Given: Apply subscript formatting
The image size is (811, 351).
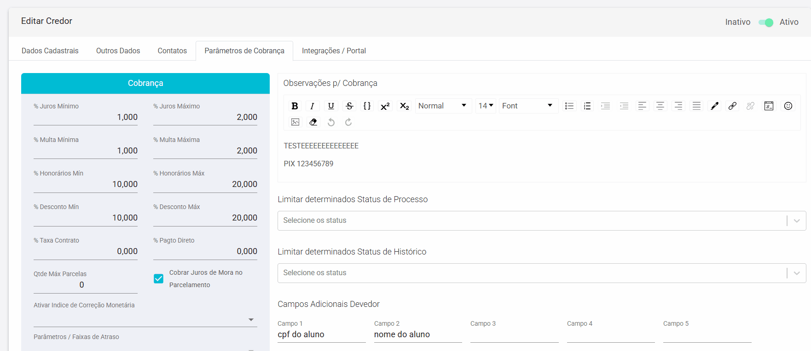Looking at the screenshot, I should (404, 106).
